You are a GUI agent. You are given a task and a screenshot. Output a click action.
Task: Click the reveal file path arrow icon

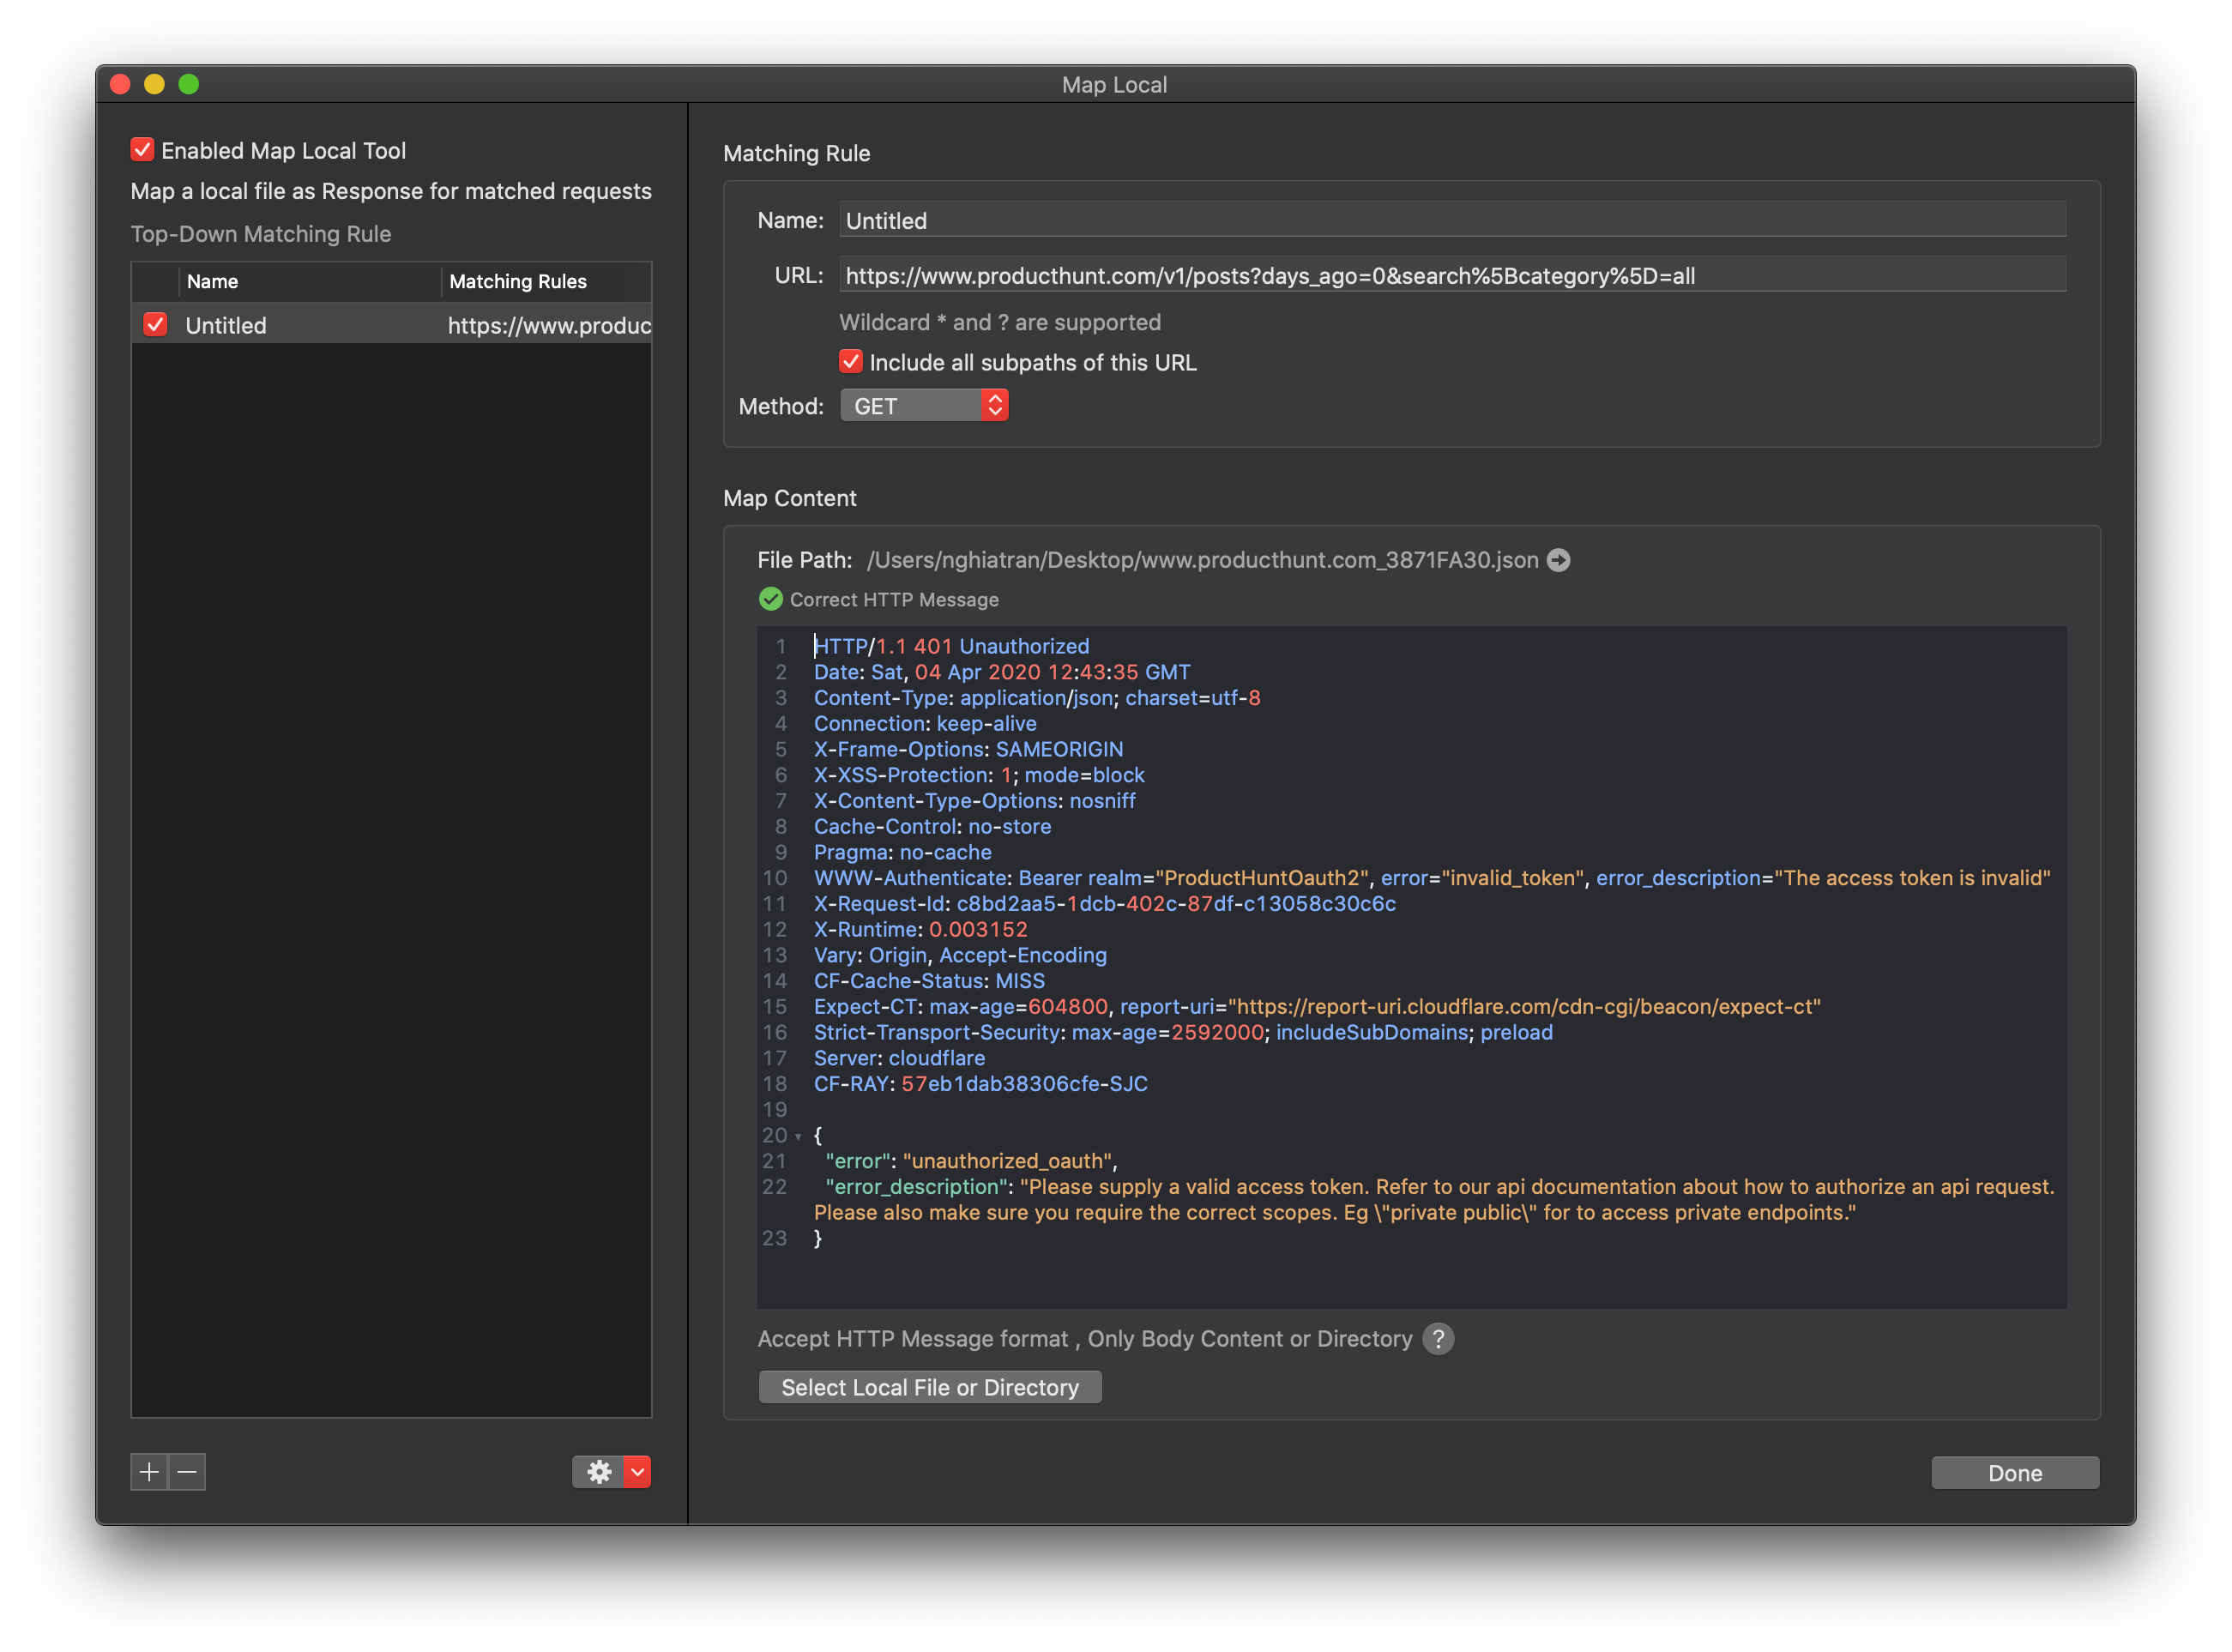coord(1558,560)
